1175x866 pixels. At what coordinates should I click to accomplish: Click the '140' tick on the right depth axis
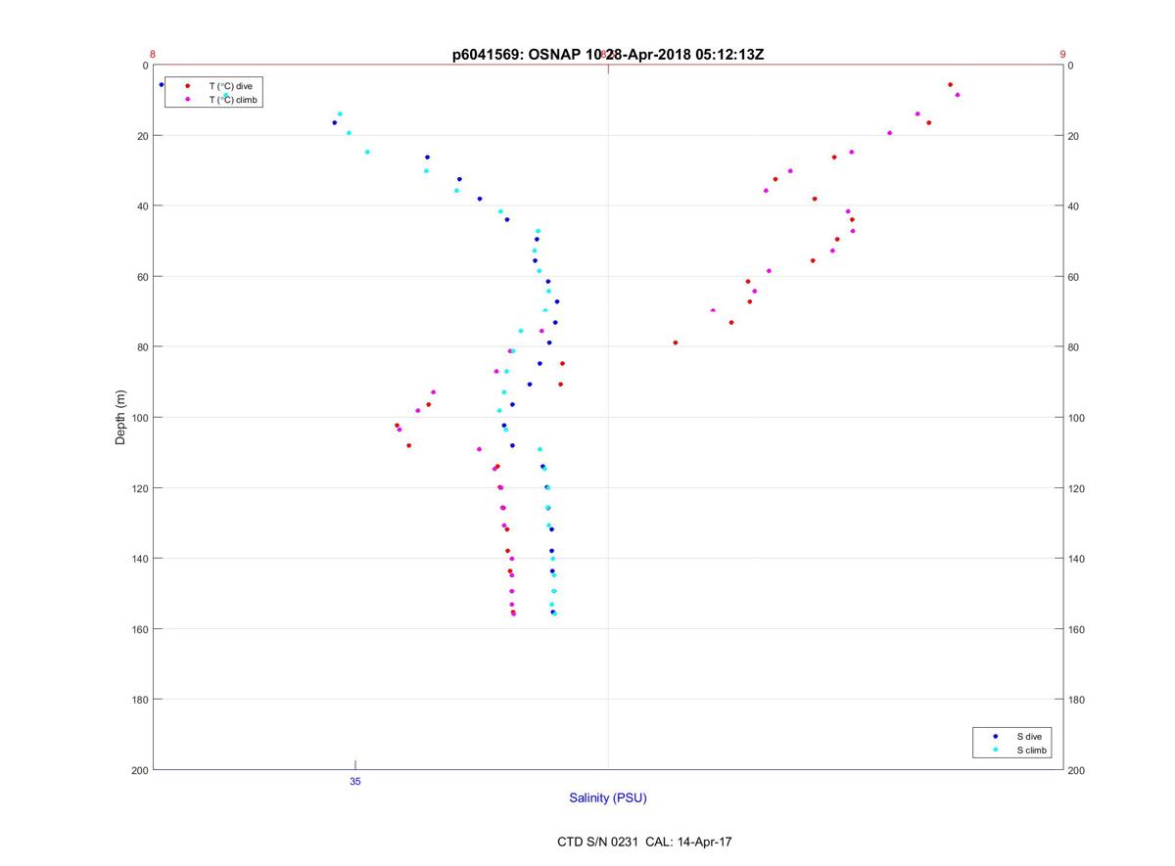point(1076,559)
